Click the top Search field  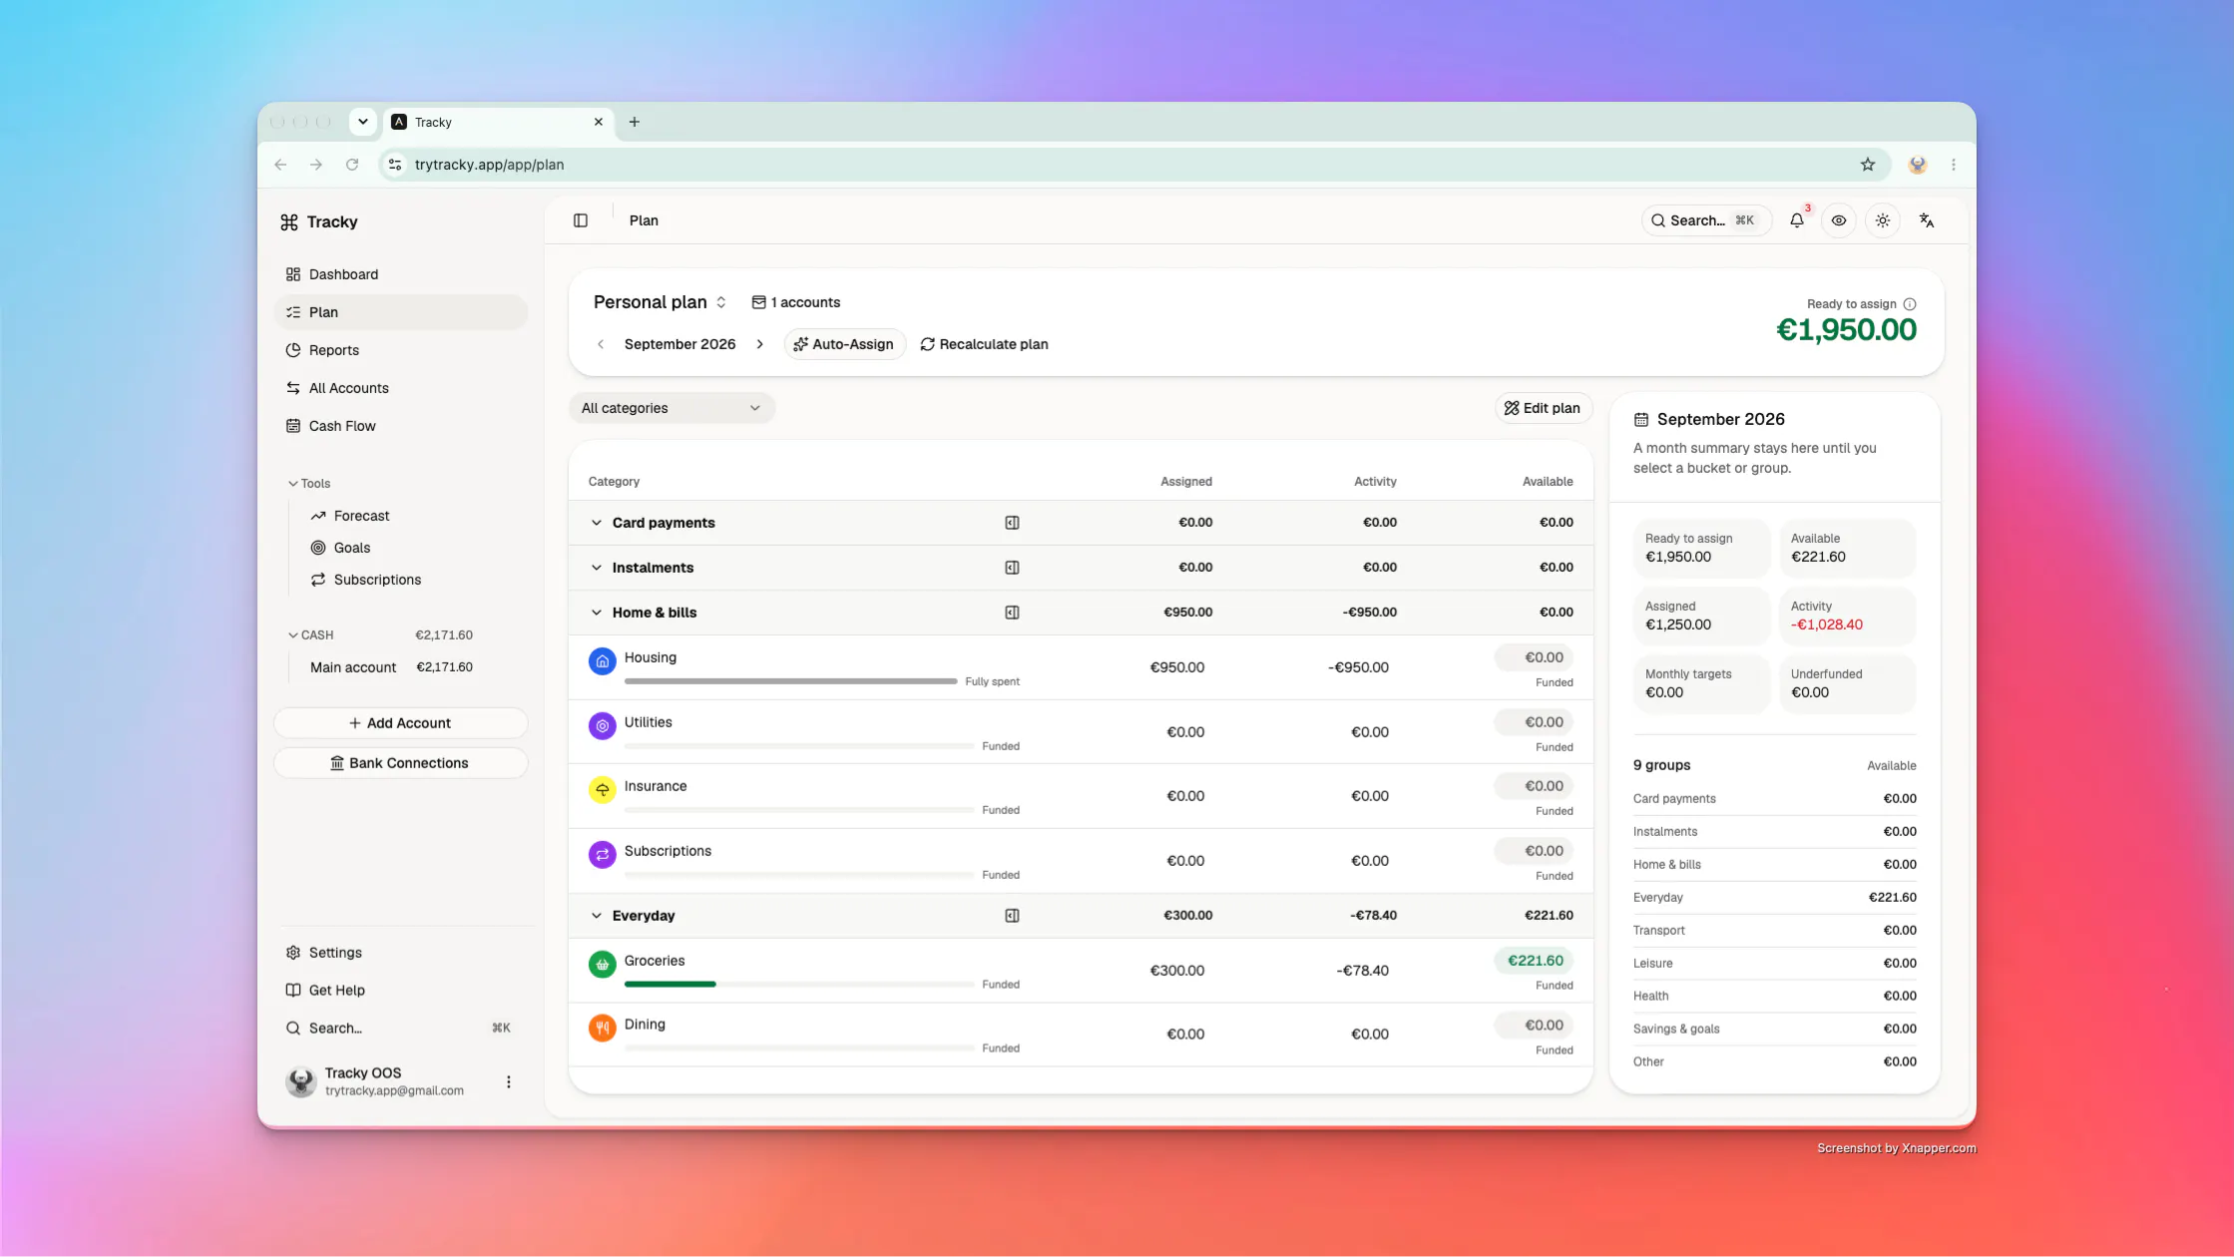coord(1705,220)
